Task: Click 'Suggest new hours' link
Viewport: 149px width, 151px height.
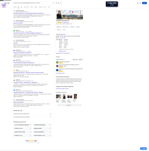Action: [x=62, y=51]
